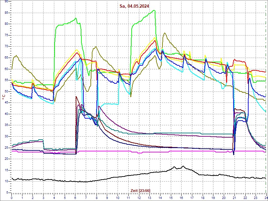Click hour 14 on the time axis
The width and height of the screenshot is (268, 201).
(x=160, y=197)
